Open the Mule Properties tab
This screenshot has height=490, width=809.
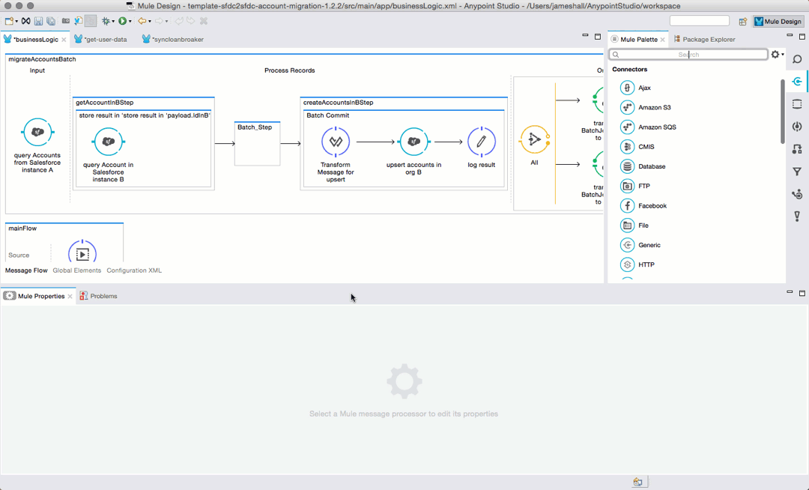(x=41, y=296)
